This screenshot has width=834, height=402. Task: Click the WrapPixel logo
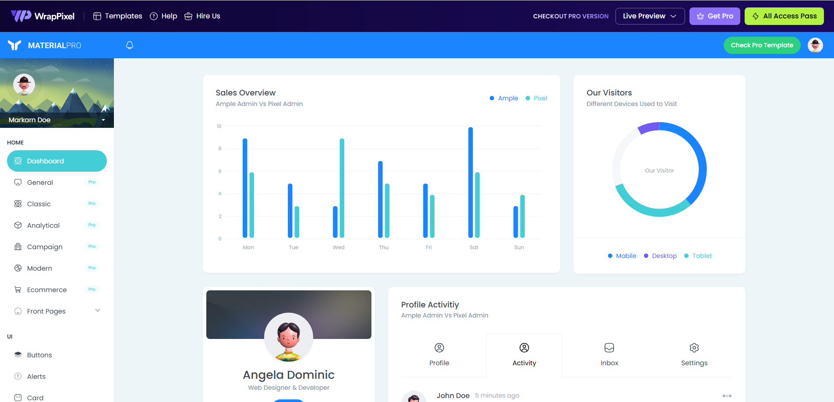(42, 16)
